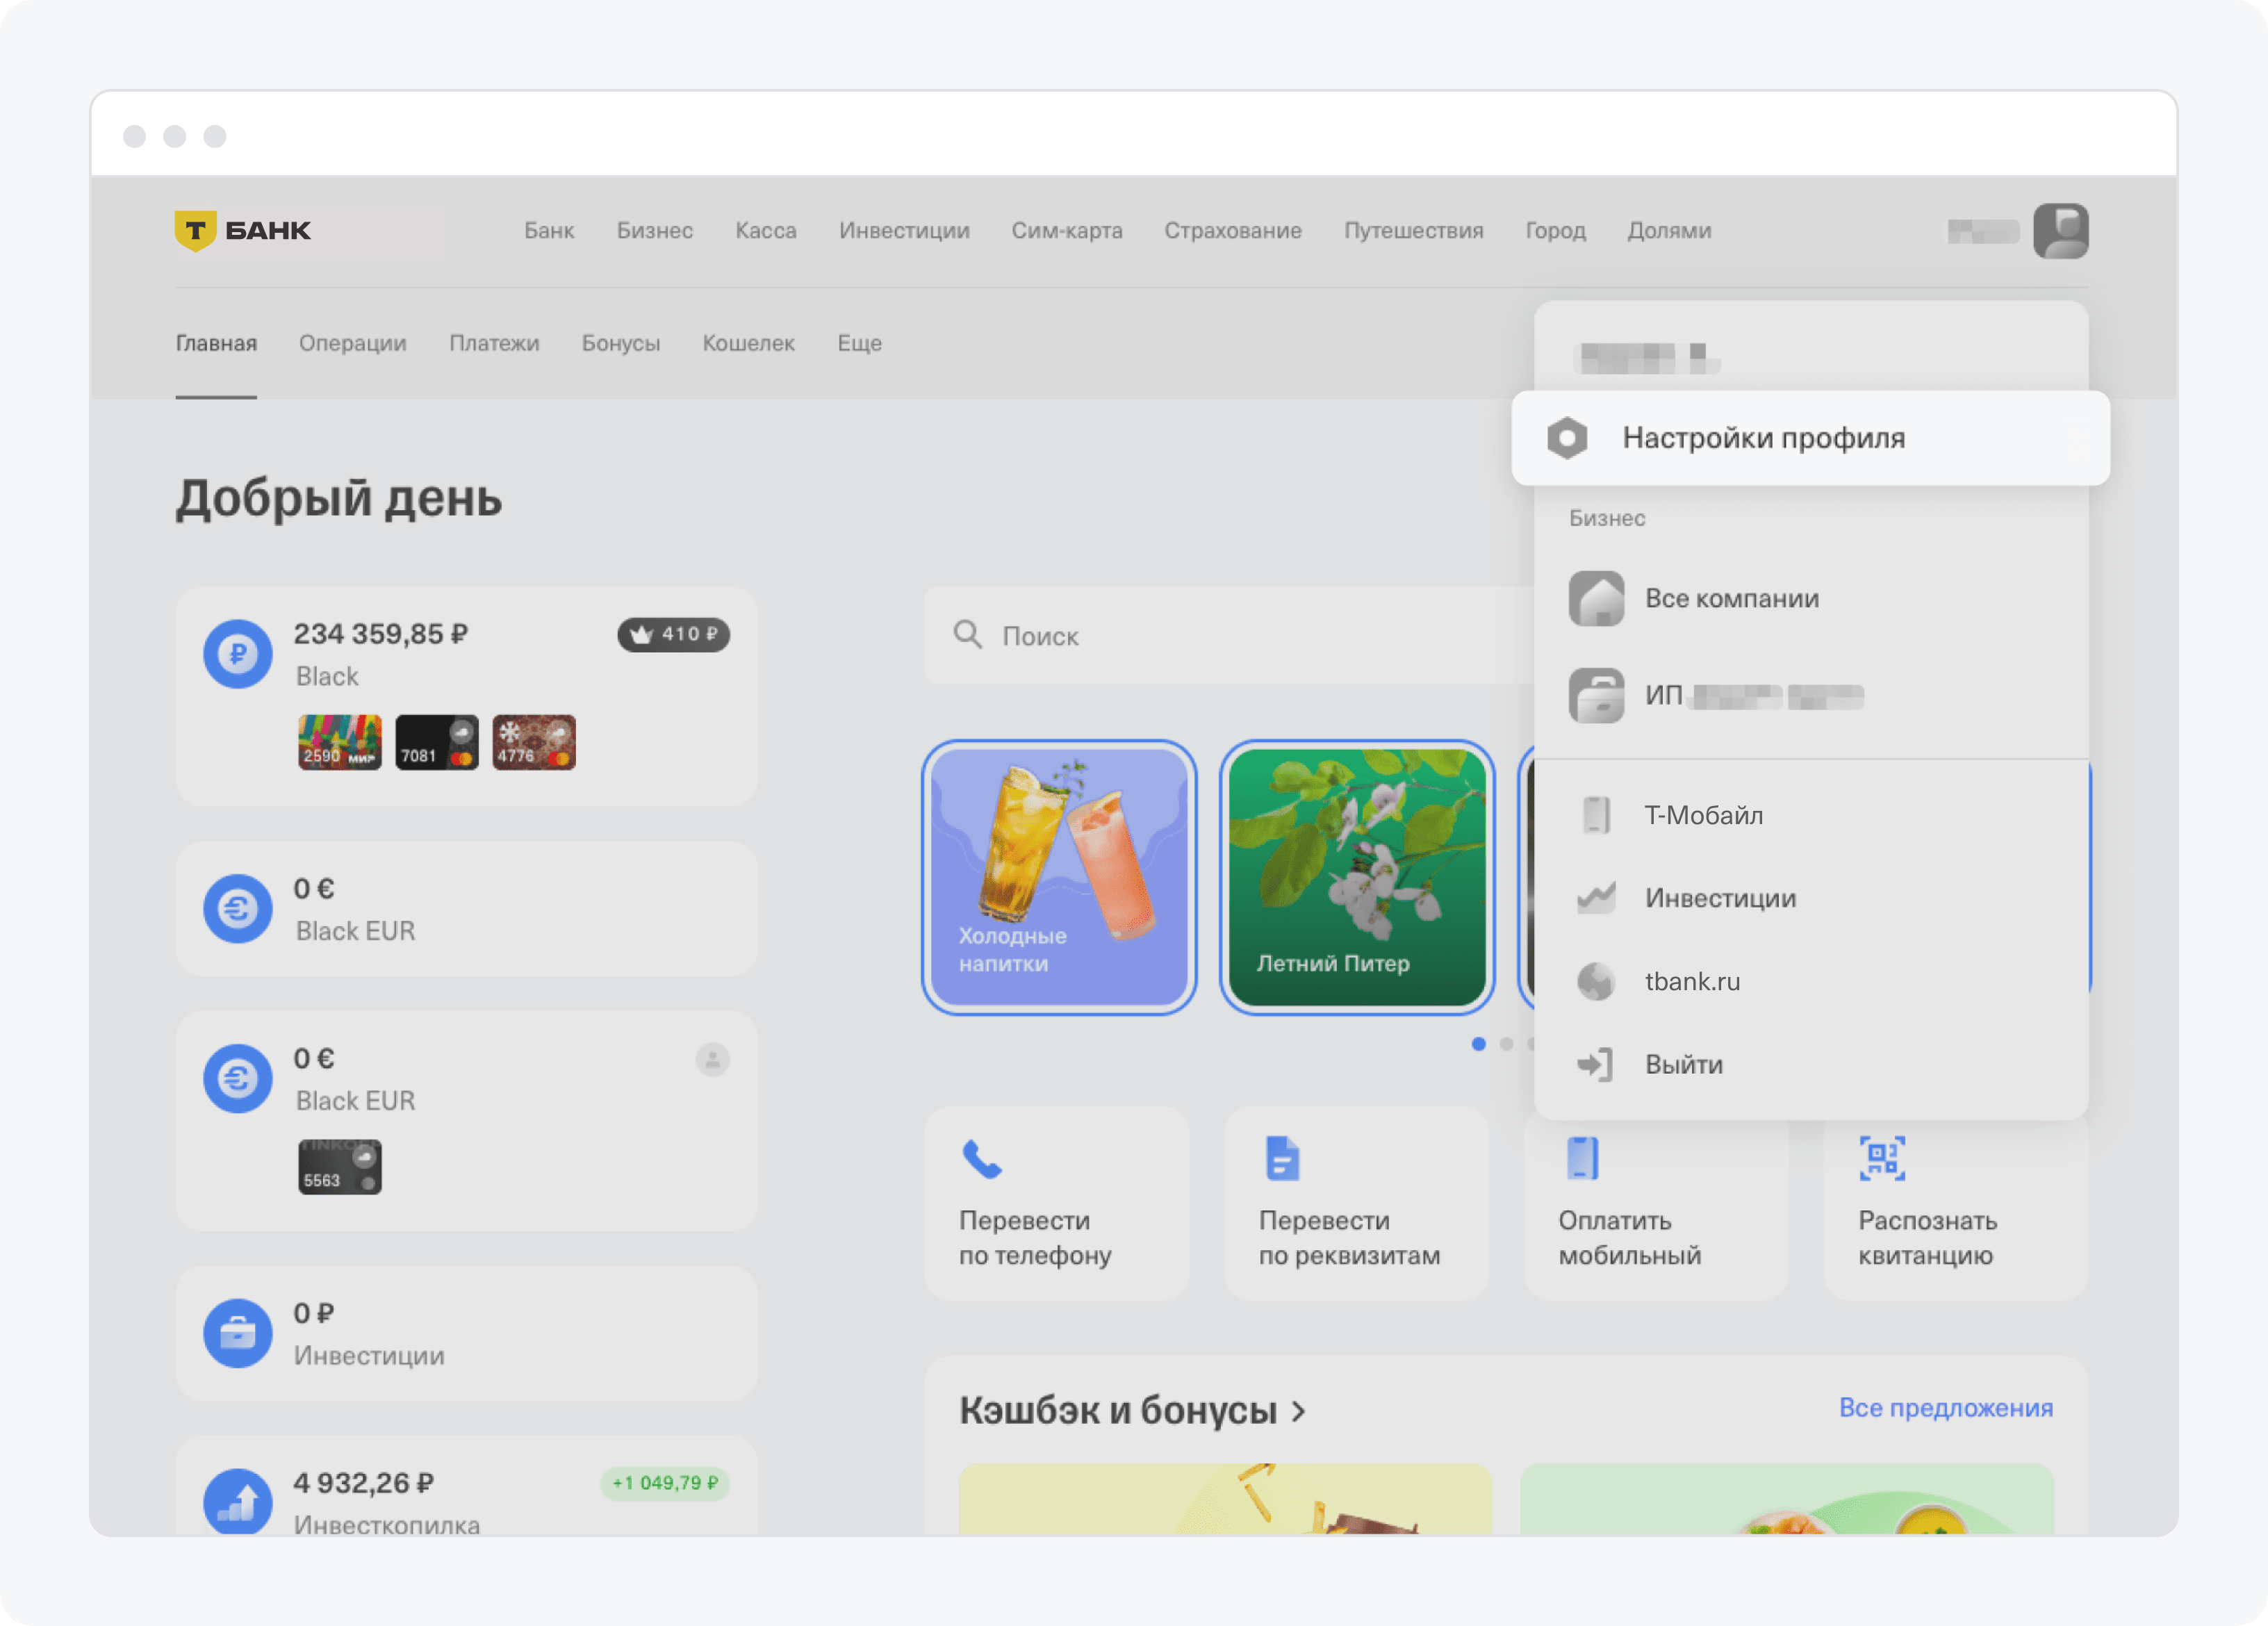2268x1626 pixels.
Task: Open Бизнес in the top navigation
Action: (x=655, y=230)
